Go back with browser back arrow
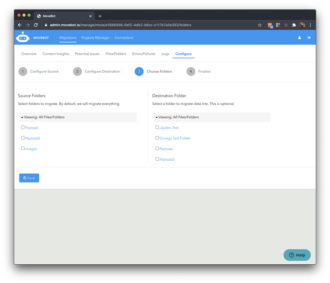This screenshot has width=330, height=283. [20, 25]
